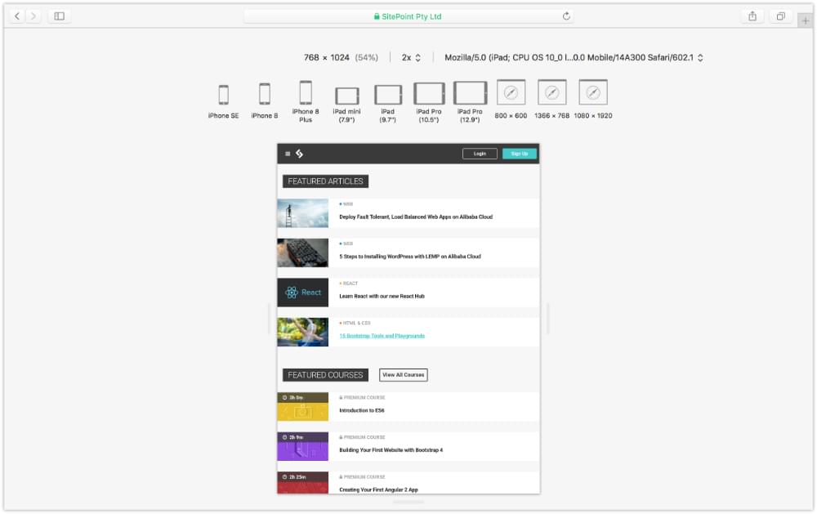Click the HTML & CSS category tag

355,324
